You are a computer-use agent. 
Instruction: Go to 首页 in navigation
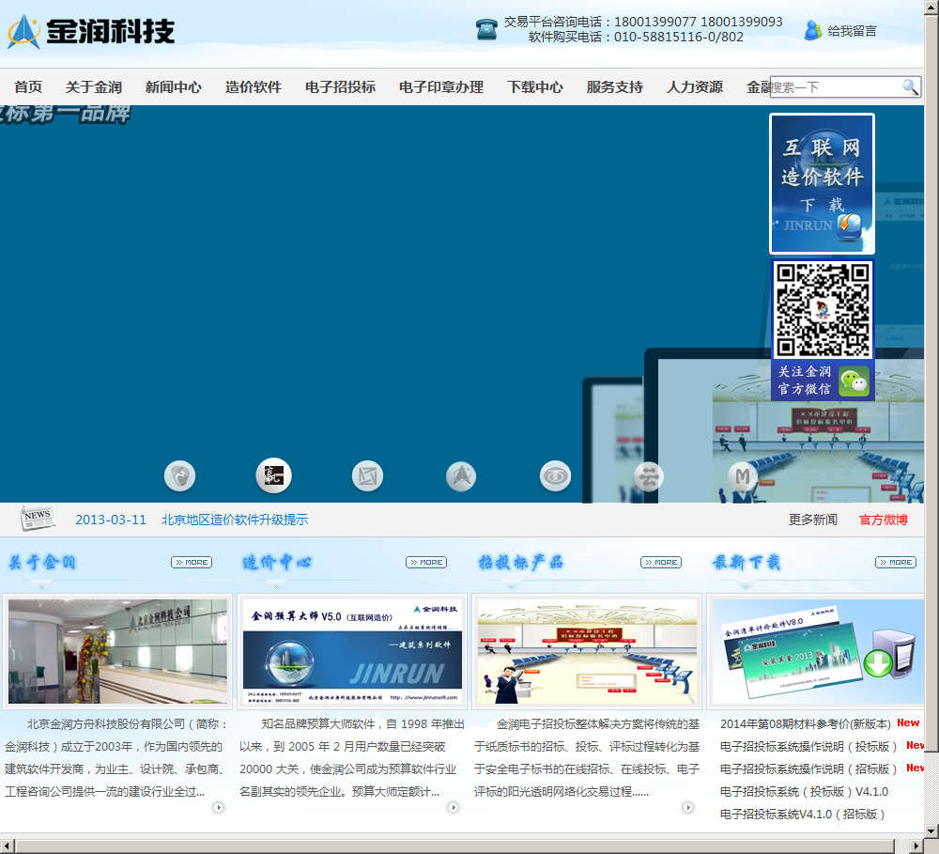pyautogui.click(x=28, y=86)
